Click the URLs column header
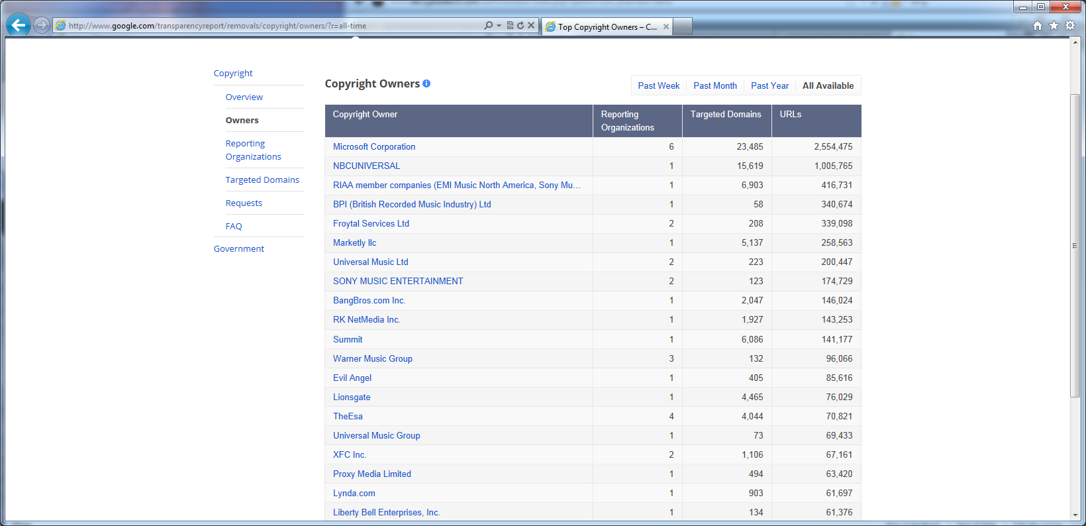This screenshot has height=526, width=1086. [x=816, y=121]
